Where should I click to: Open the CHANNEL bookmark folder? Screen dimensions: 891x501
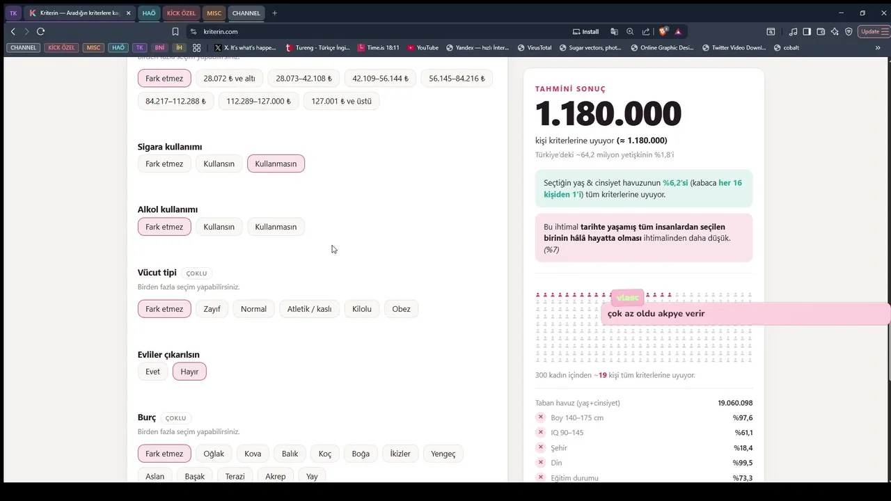pyautogui.click(x=23, y=48)
